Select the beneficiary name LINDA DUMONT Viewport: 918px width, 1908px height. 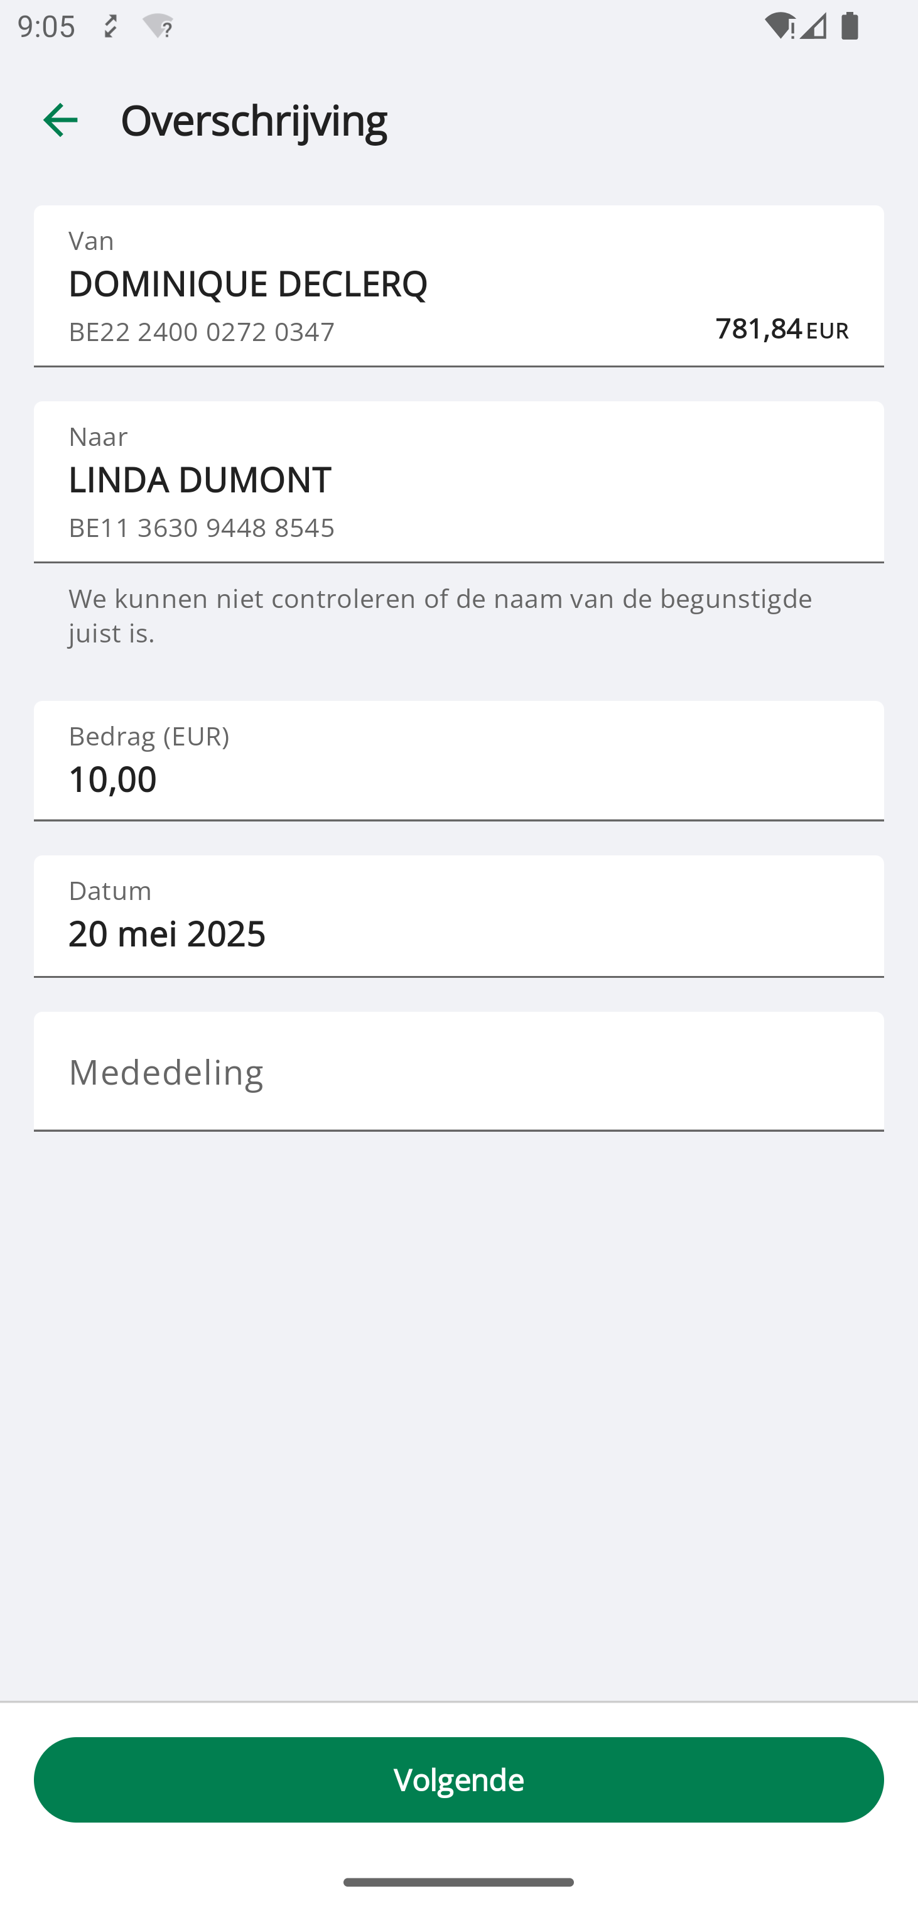[x=200, y=479]
